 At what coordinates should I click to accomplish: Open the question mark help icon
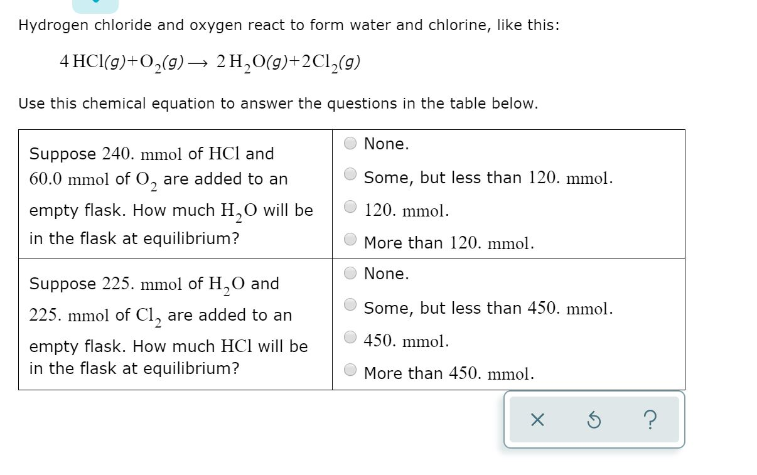[650, 421]
